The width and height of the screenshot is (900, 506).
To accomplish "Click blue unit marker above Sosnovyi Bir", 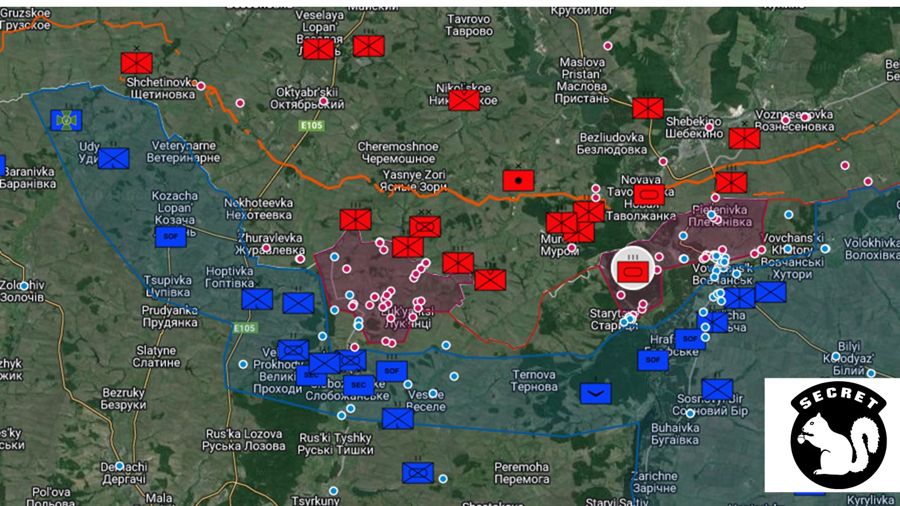I will (717, 390).
